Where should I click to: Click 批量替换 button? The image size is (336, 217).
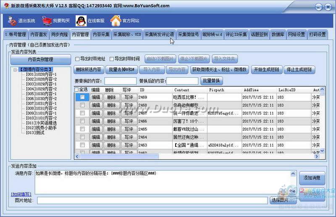click(x=211, y=81)
